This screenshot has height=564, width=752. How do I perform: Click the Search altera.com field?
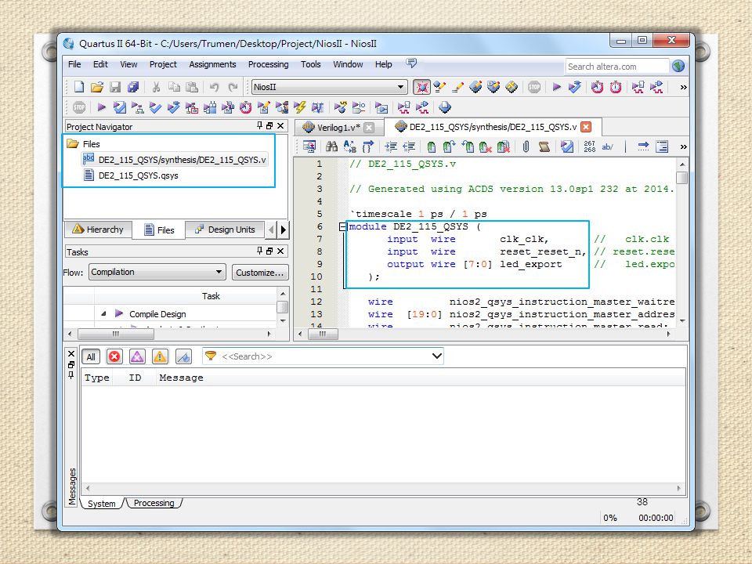616,66
